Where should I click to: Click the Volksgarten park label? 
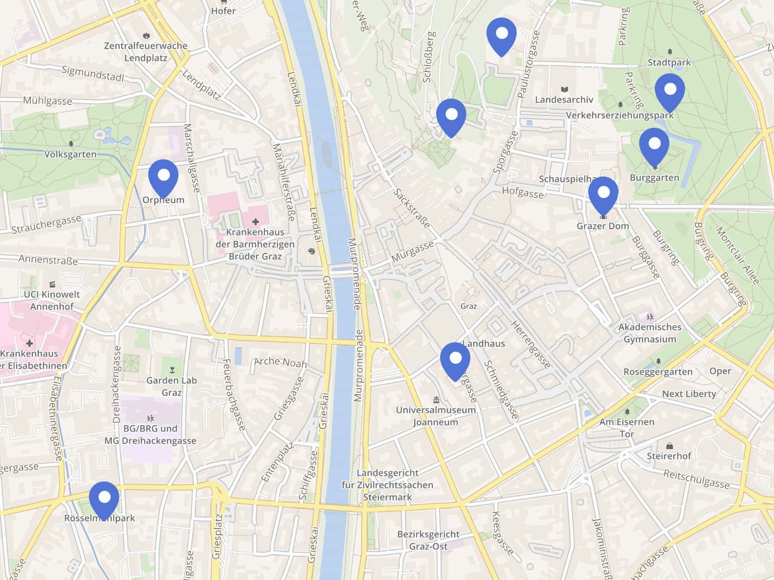pos(71,154)
